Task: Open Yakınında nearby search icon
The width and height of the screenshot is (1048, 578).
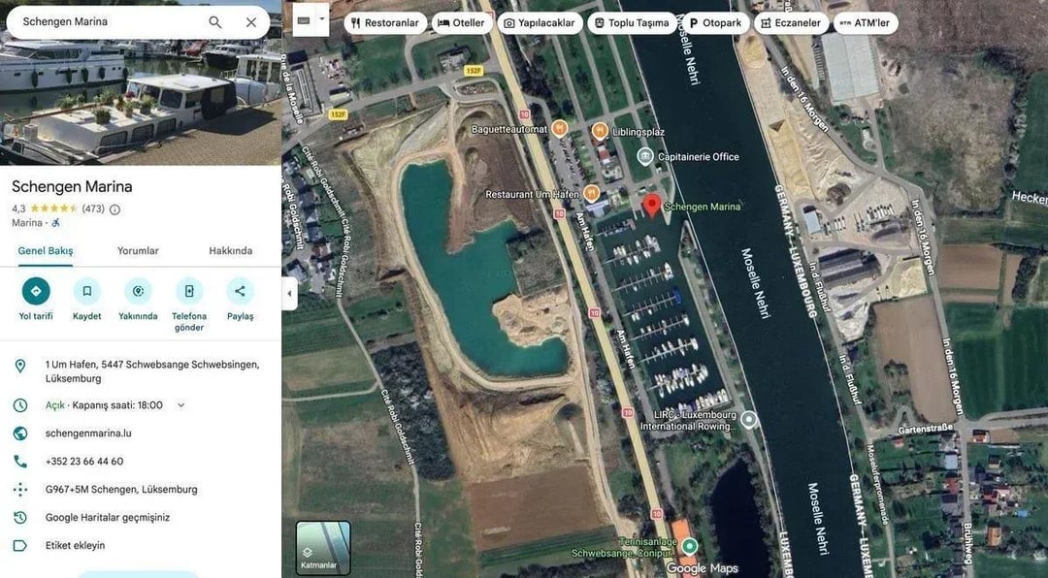Action: 138,291
